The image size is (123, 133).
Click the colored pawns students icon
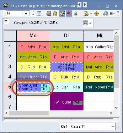[x=76, y=14]
